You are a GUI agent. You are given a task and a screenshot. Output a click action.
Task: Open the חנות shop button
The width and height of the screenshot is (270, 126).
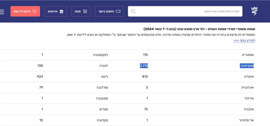(x=81, y=11)
